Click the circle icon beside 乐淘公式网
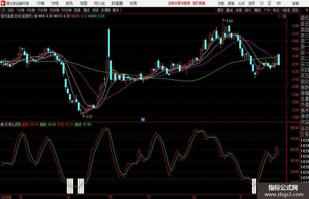The height and width of the screenshot is (199, 309). tap(2, 124)
